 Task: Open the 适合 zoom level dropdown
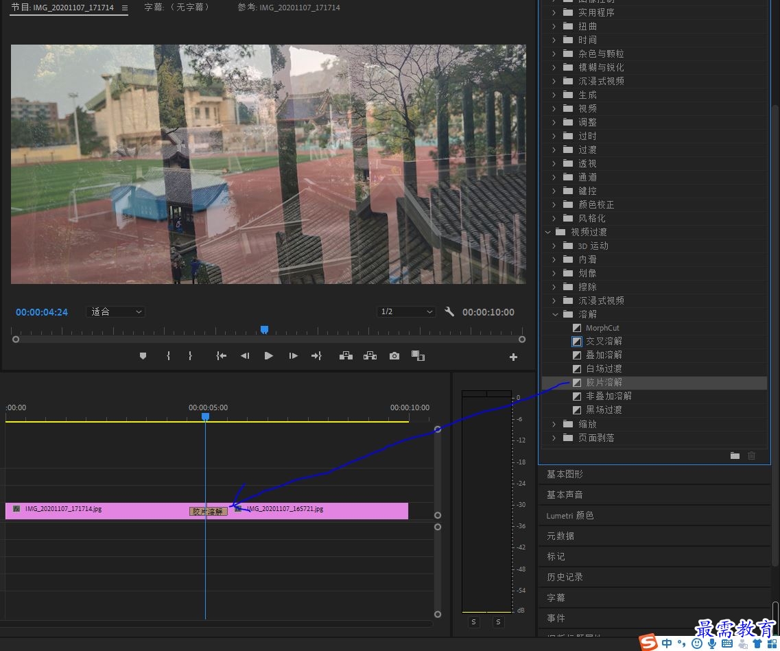[x=115, y=312]
